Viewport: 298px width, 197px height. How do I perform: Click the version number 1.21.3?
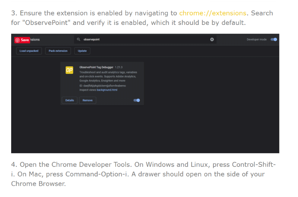pyautogui.click(x=118, y=67)
